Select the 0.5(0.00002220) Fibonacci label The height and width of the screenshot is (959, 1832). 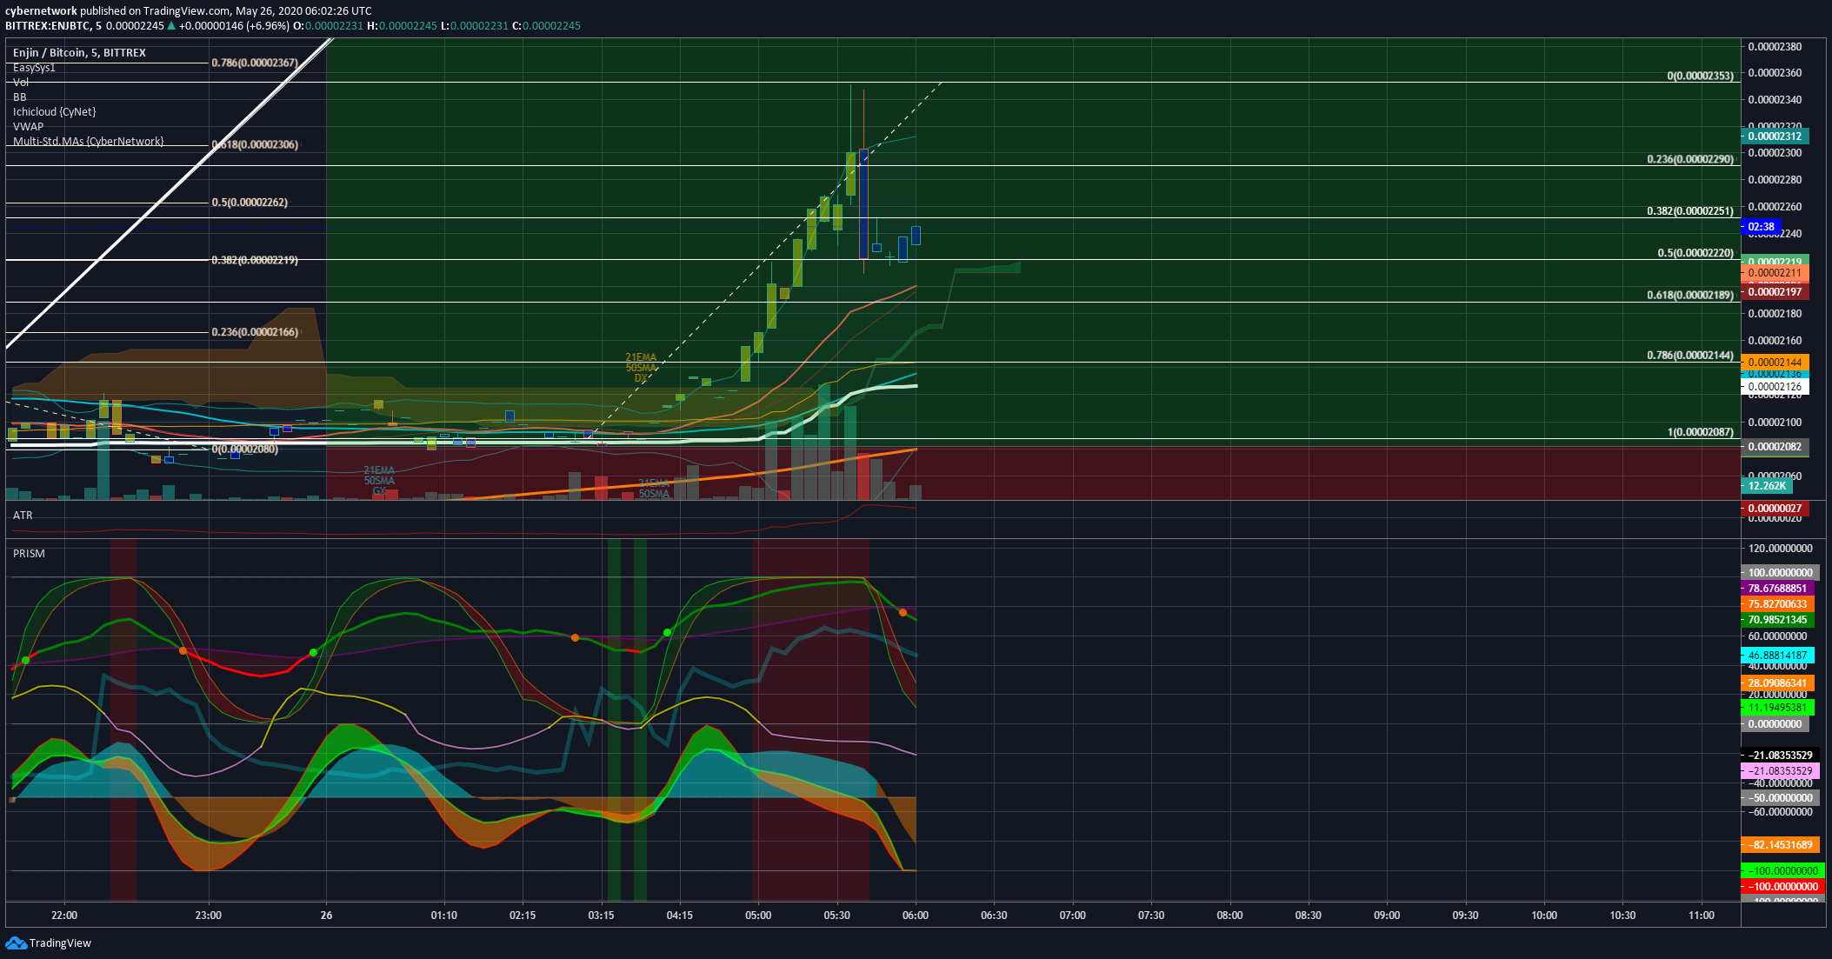[x=1695, y=254]
